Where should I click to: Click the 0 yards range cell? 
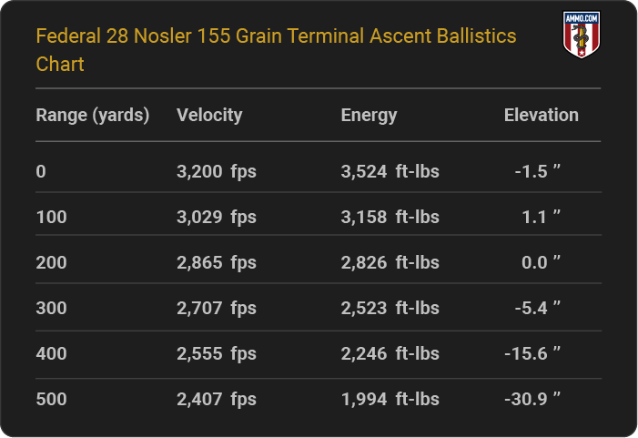pyautogui.click(x=41, y=171)
